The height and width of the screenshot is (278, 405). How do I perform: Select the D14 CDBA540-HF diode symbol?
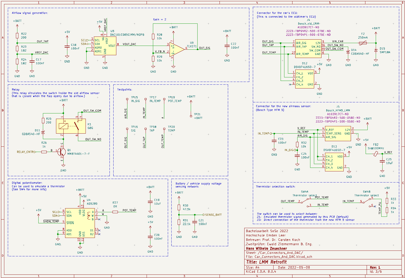348,52
